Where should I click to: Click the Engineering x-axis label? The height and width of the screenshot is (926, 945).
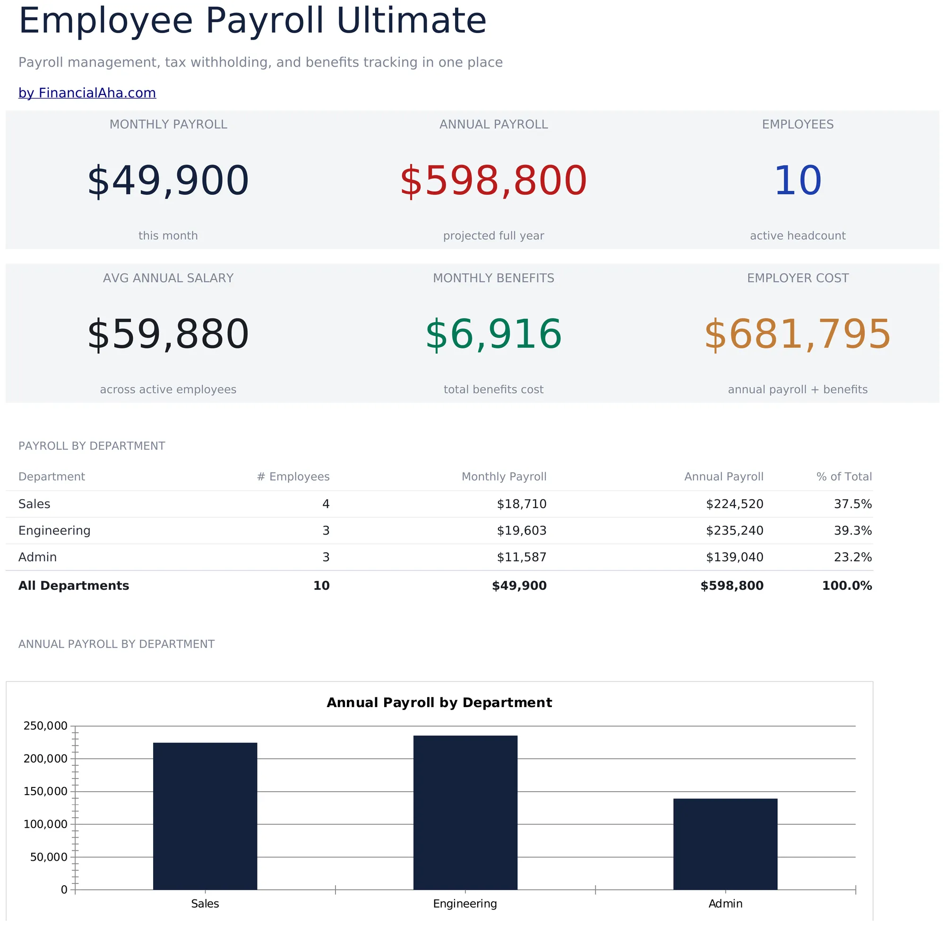pyautogui.click(x=466, y=905)
